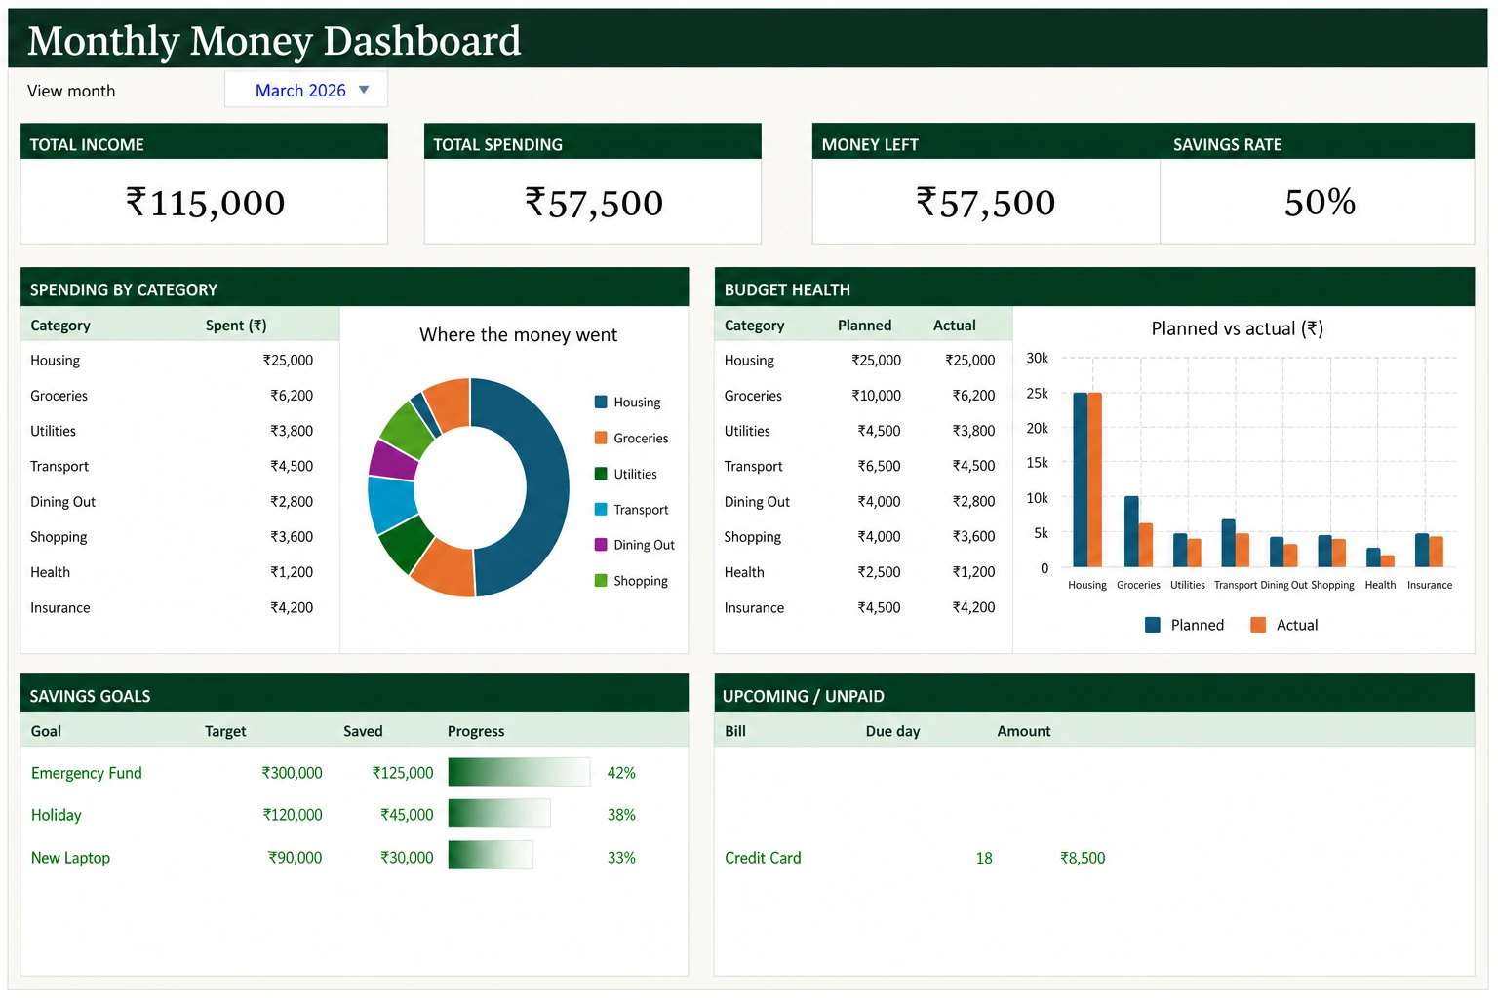This screenshot has width=1498, height=998.
Task: Click the Planned column header in Budget Health
Action: coord(864,326)
